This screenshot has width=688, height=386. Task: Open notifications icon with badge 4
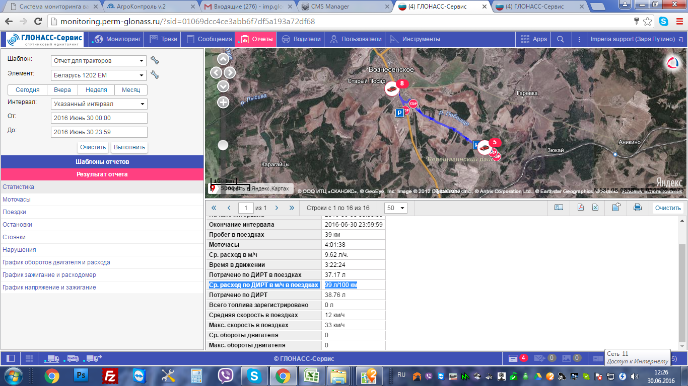click(513, 358)
